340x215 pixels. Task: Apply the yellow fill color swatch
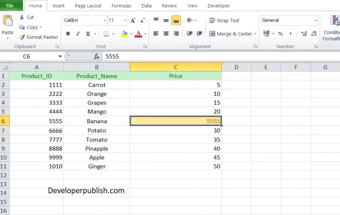point(124,34)
